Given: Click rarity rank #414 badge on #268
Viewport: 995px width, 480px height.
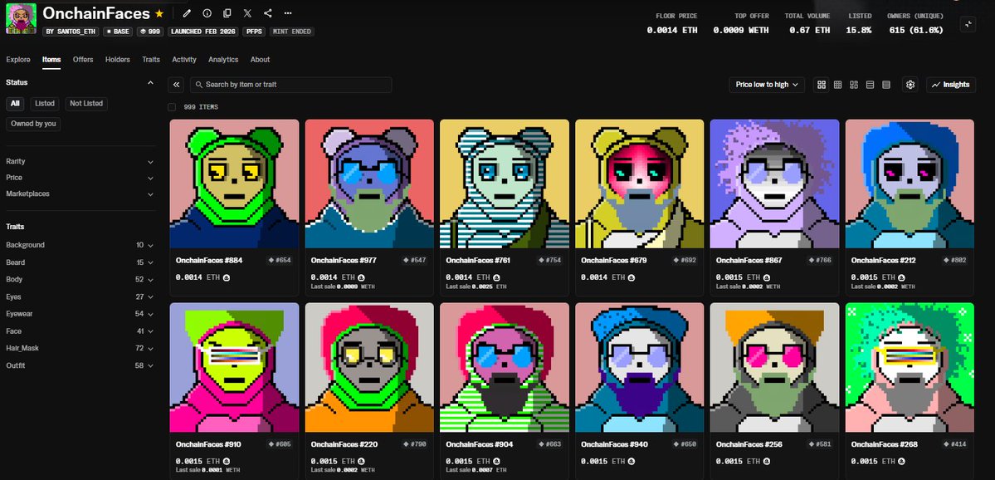Looking at the screenshot, I should 955,444.
